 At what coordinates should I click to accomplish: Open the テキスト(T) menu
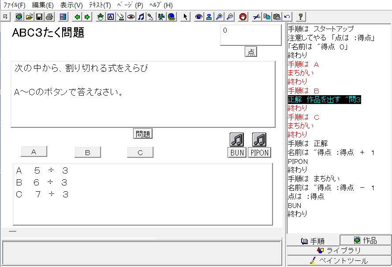[x=100, y=5]
